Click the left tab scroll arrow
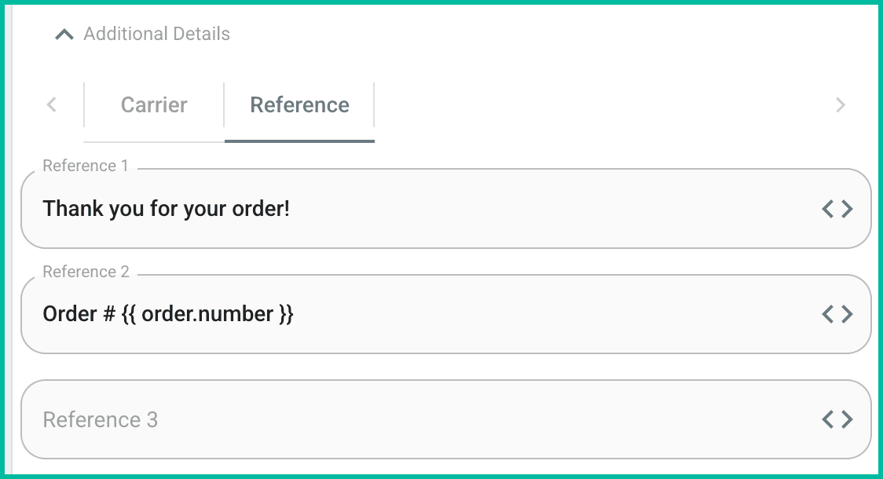The image size is (883, 479). (52, 104)
